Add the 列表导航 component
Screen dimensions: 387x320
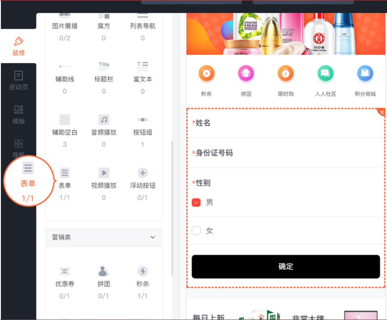(143, 26)
